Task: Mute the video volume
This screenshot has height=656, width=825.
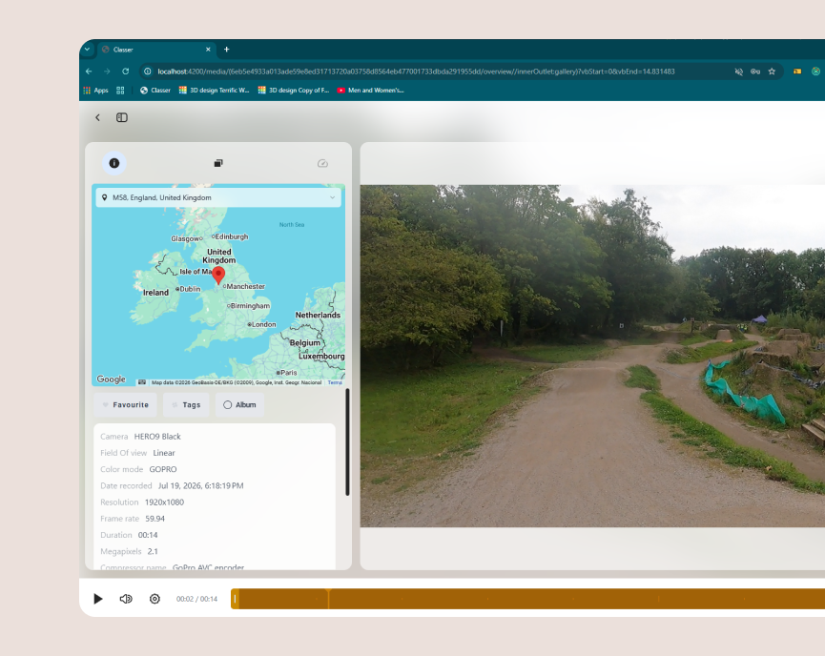Action: pyautogui.click(x=126, y=599)
